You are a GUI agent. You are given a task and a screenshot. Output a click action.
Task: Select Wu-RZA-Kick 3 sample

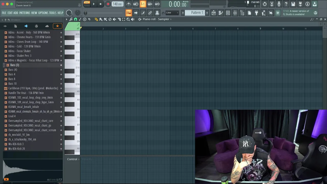tap(16, 144)
